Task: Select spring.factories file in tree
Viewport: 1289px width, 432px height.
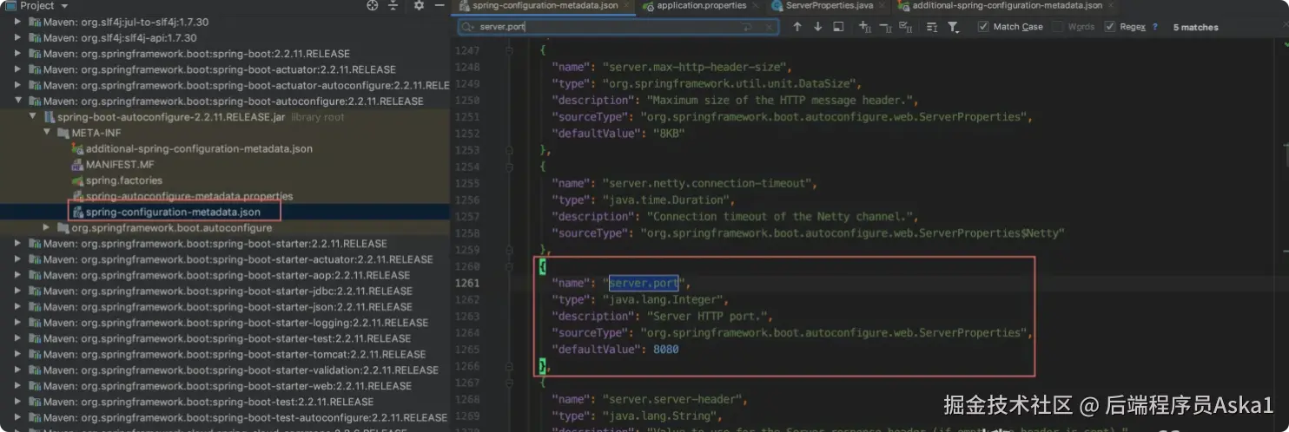Action: click(x=123, y=180)
